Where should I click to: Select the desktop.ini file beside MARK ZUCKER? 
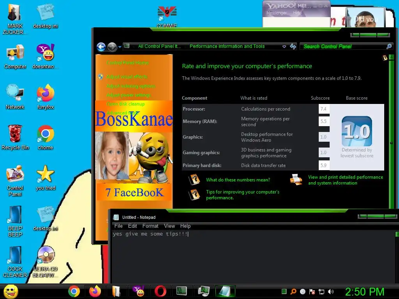[45, 16]
